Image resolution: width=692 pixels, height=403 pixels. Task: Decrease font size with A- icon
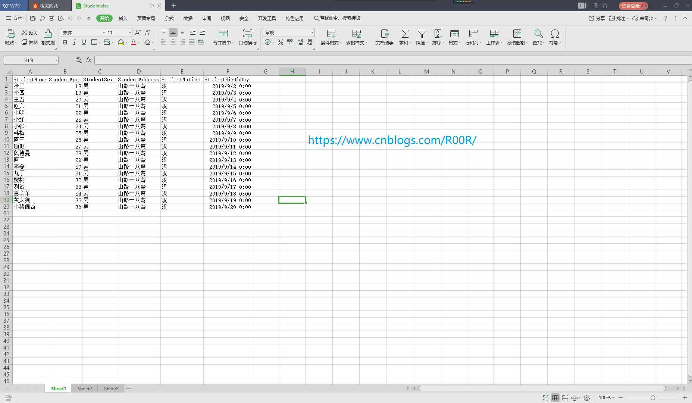click(x=148, y=32)
